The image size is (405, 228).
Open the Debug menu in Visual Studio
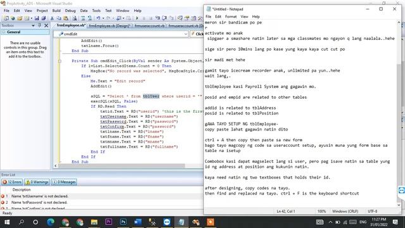[x=70, y=11]
